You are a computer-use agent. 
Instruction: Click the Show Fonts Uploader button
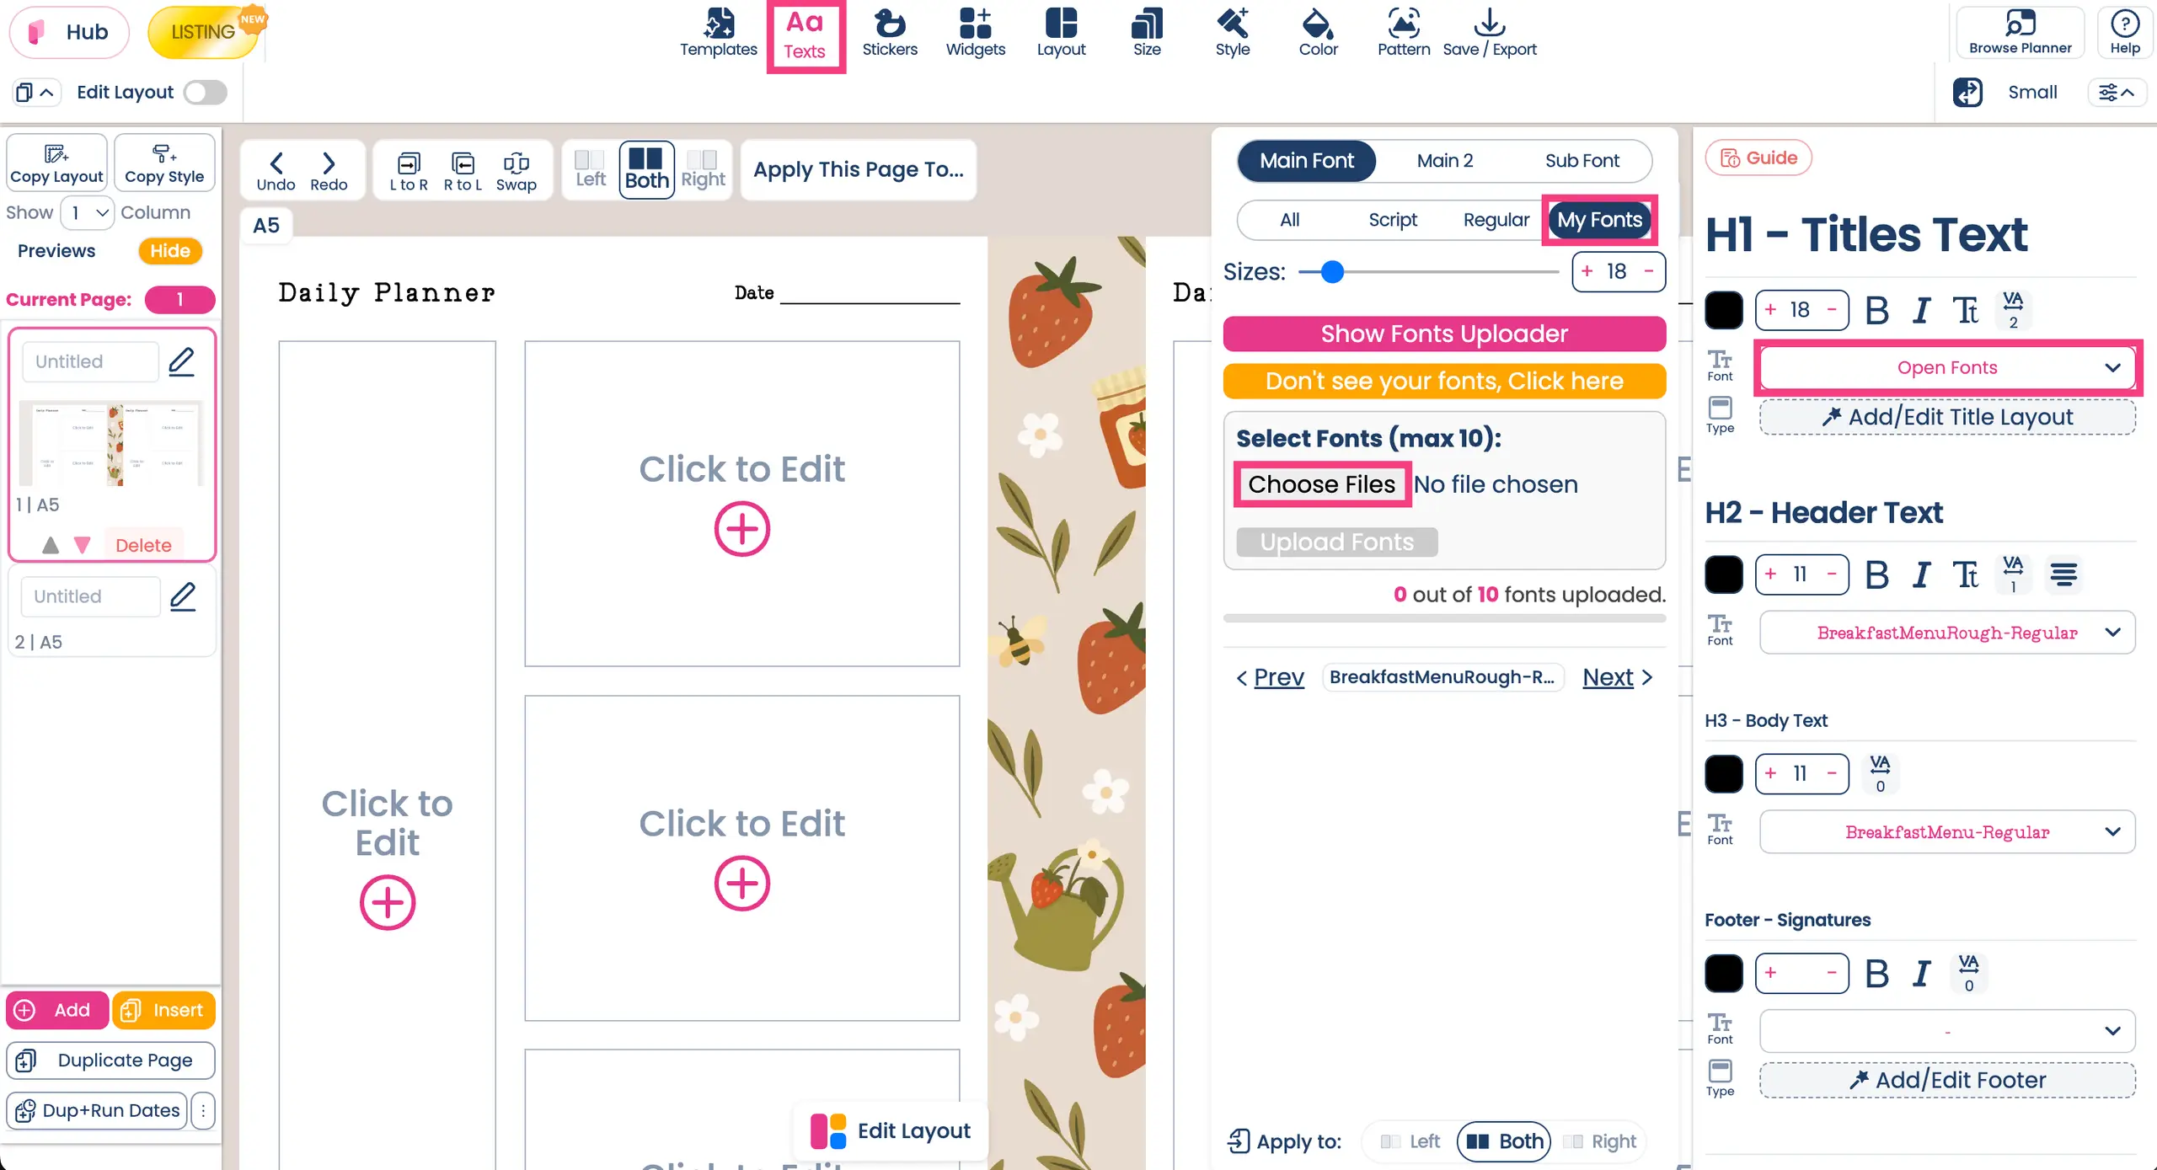(1444, 334)
